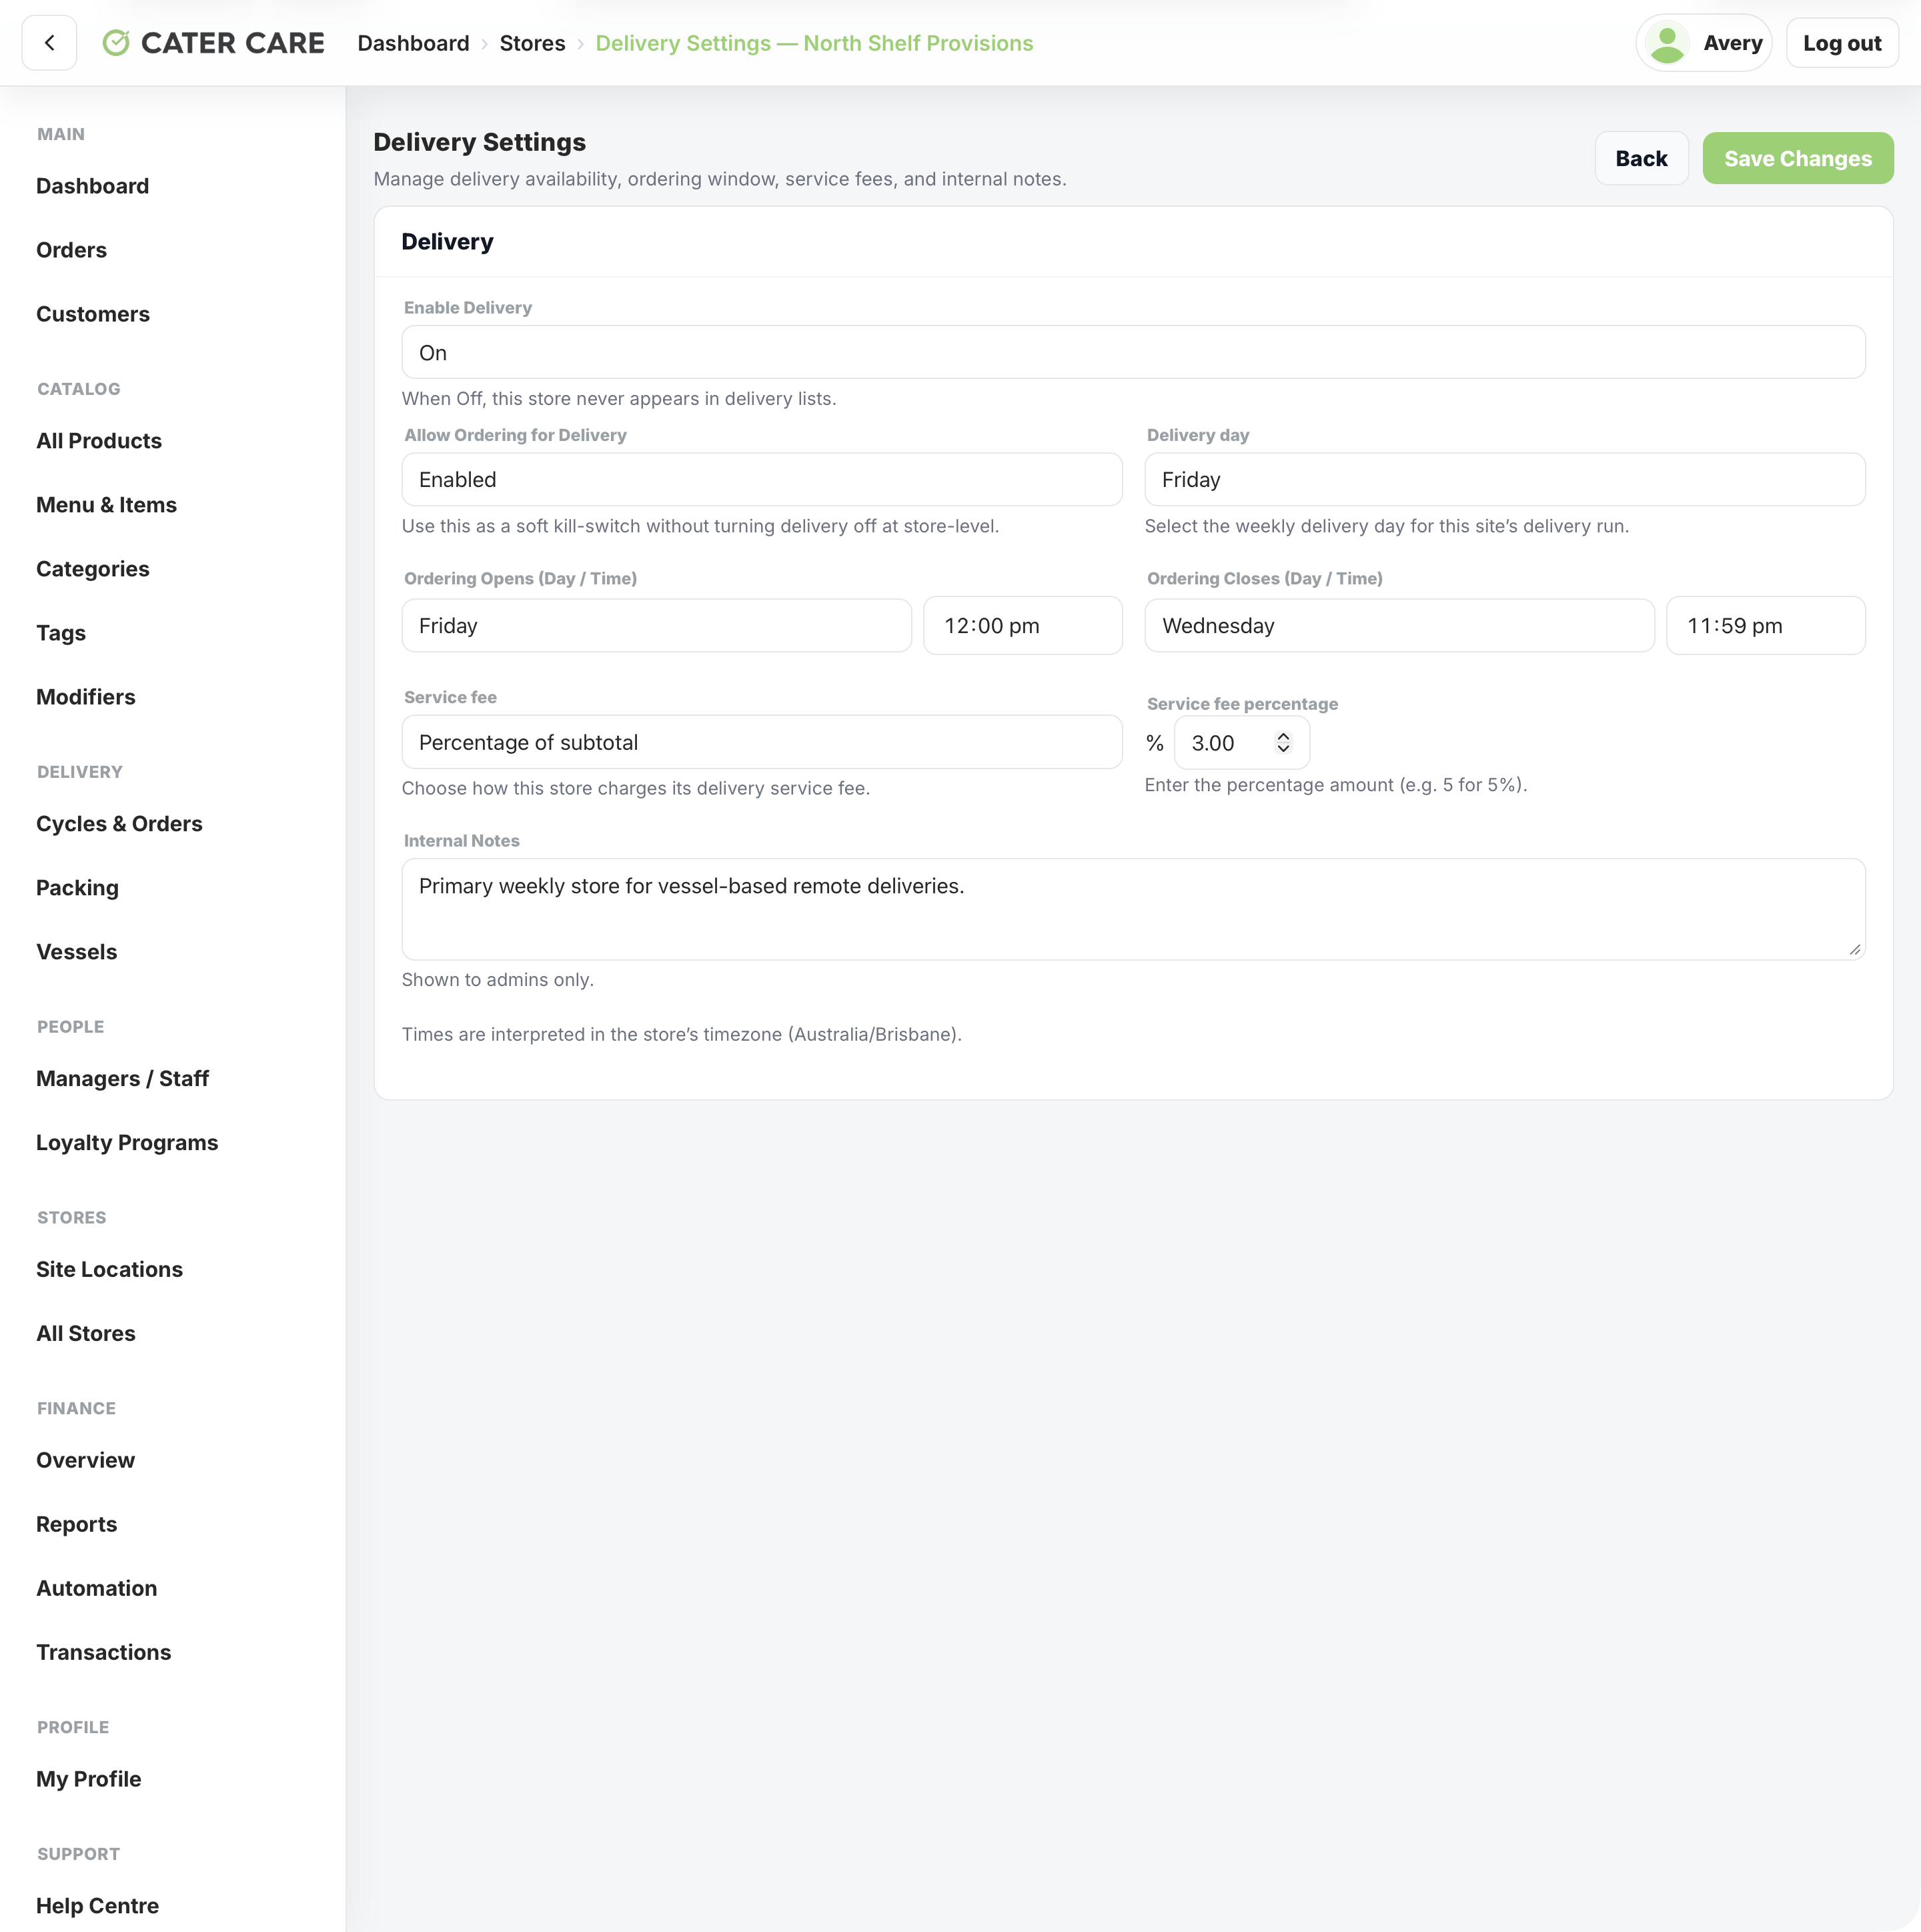The height and width of the screenshot is (1932, 1921).
Task: Click into the Internal Notes textarea
Action: (x=1133, y=909)
